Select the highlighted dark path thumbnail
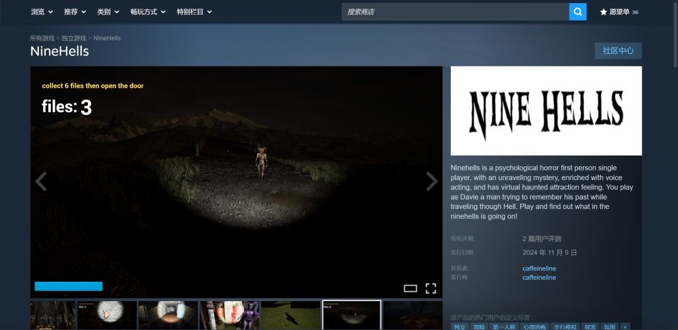 click(352, 316)
